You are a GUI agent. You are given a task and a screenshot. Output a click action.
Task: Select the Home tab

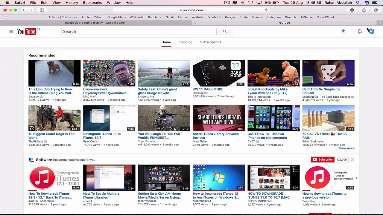pos(166,42)
